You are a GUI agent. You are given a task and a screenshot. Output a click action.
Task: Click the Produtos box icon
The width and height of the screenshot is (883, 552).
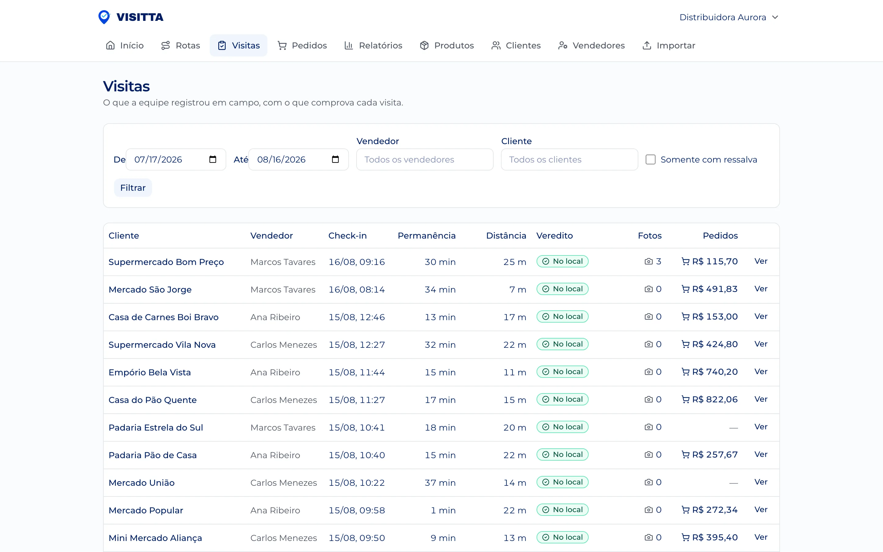pyautogui.click(x=424, y=45)
